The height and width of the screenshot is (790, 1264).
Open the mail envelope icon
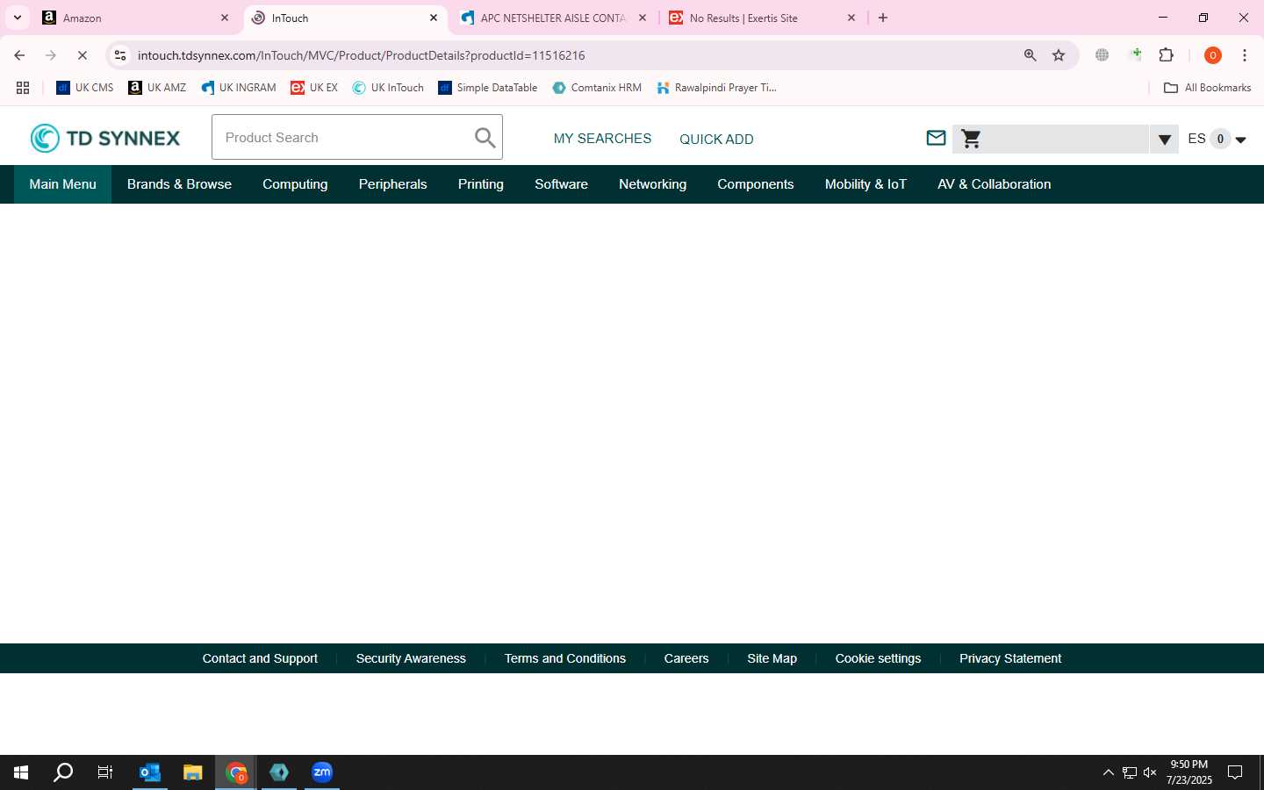[936, 138]
